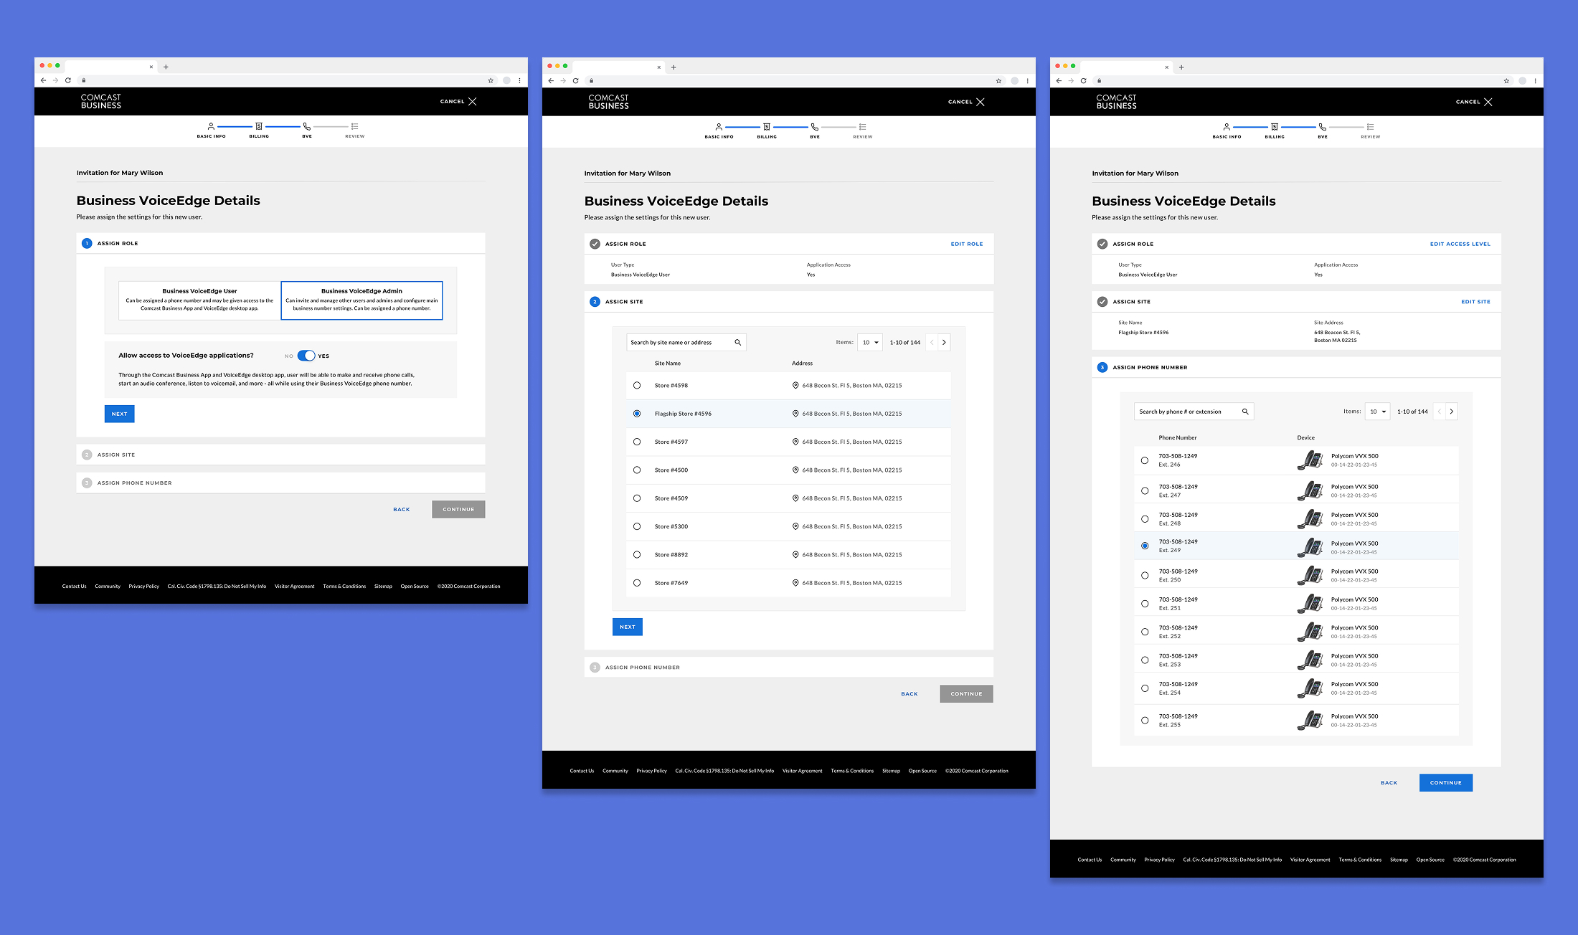Expand Assign Phone Number section in middle window
The image size is (1578, 935).
(x=788, y=668)
